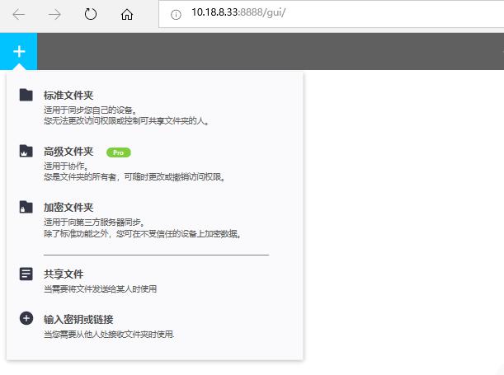Select the 高级文件夹 menu option

[68, 152]
